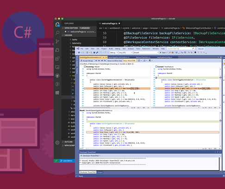Open the Help menu in Visual Studio

coord(162,49)
